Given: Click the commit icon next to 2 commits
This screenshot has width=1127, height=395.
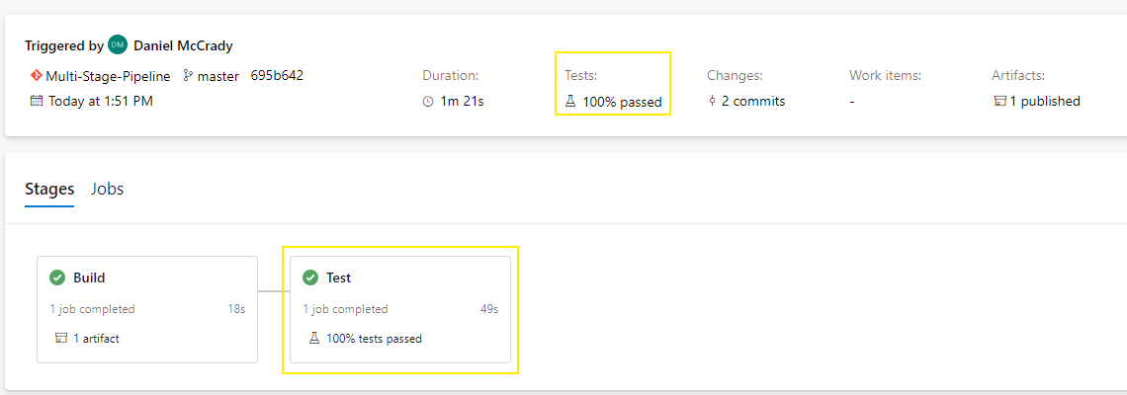Looking at the screenshot, I should tap(712, 102).
